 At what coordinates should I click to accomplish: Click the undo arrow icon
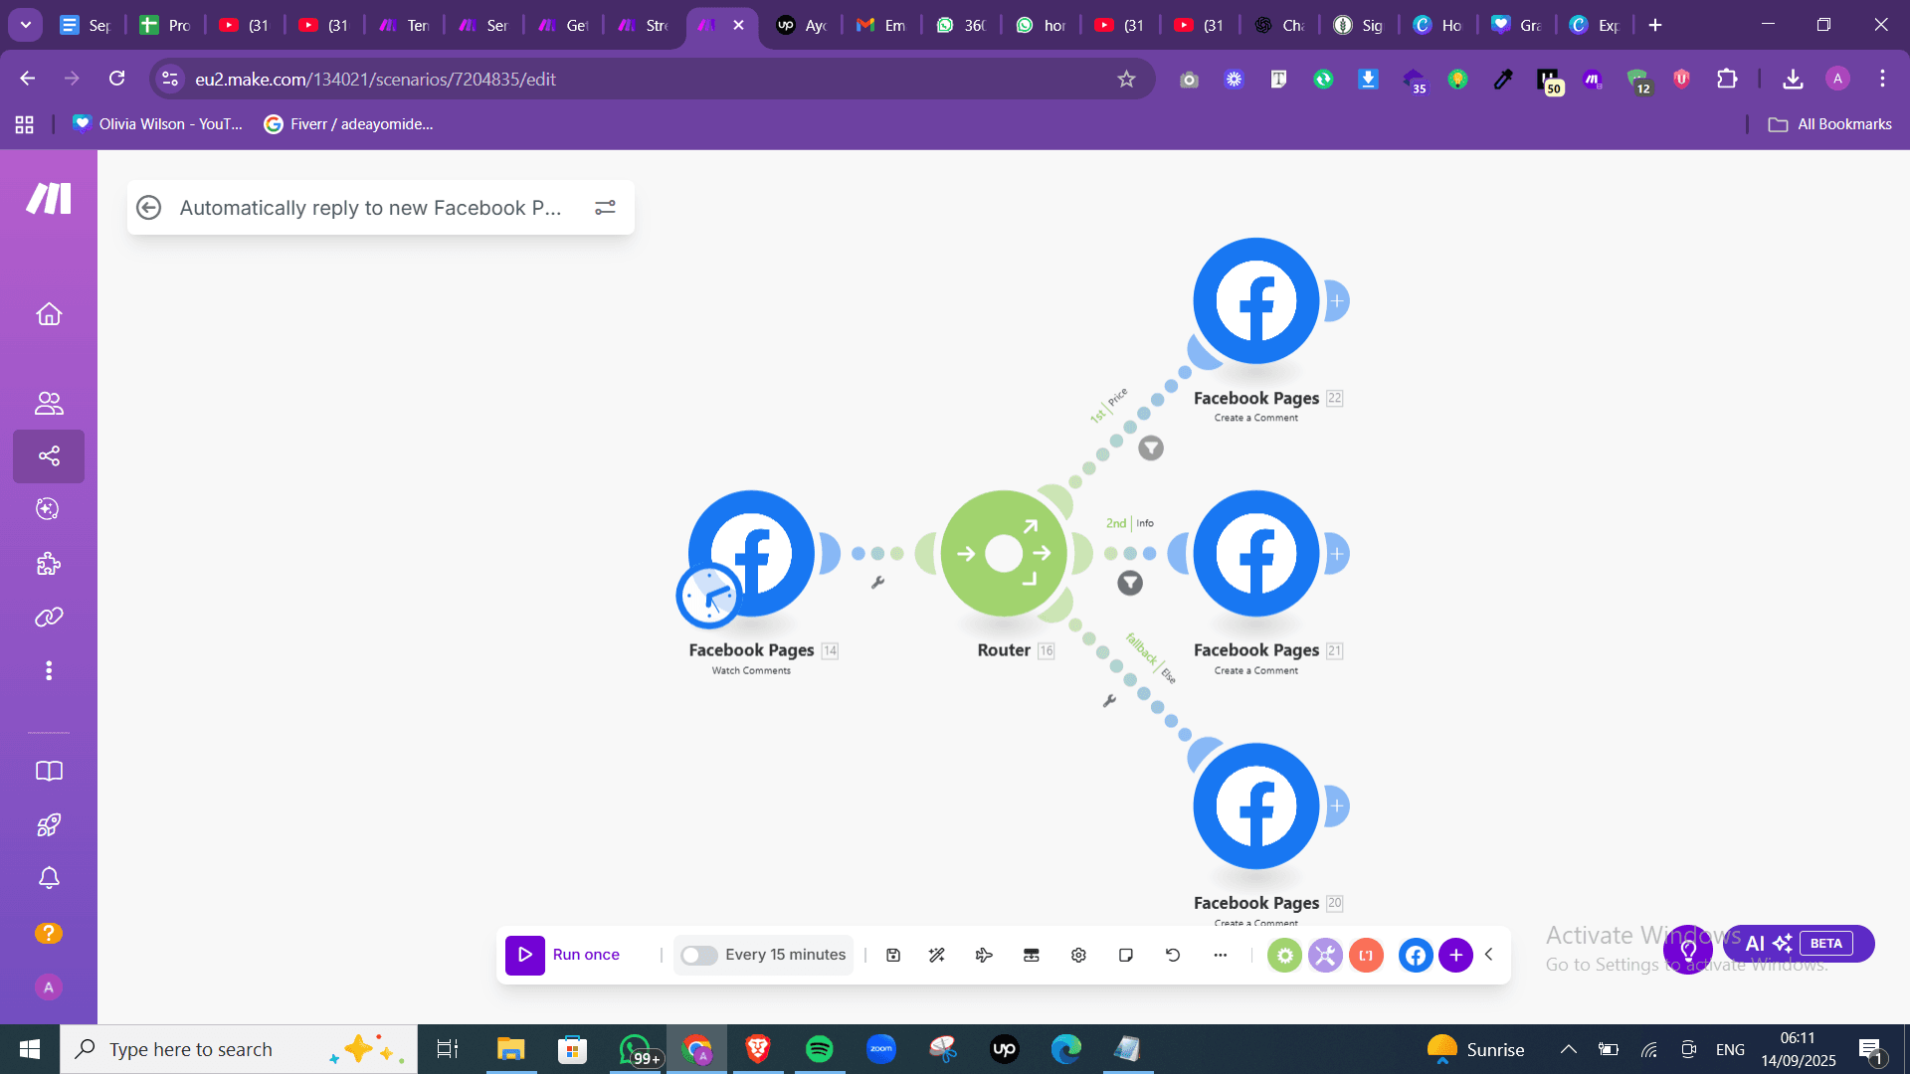pyautogui.click(x=1173, y=956)
